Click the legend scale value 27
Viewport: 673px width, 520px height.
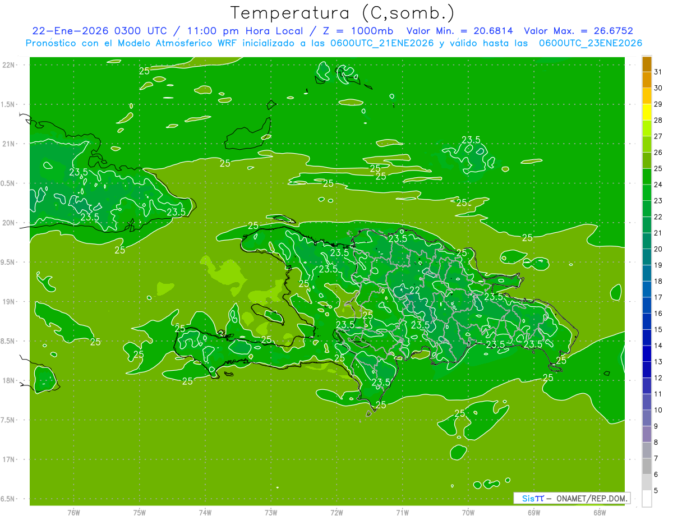[658, 136]
